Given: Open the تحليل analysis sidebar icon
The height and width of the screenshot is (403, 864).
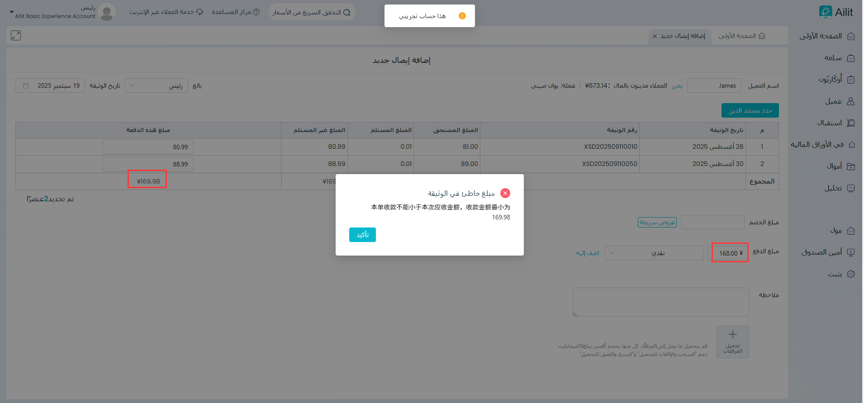Looking at the screenshot, I should pos(850,188).
